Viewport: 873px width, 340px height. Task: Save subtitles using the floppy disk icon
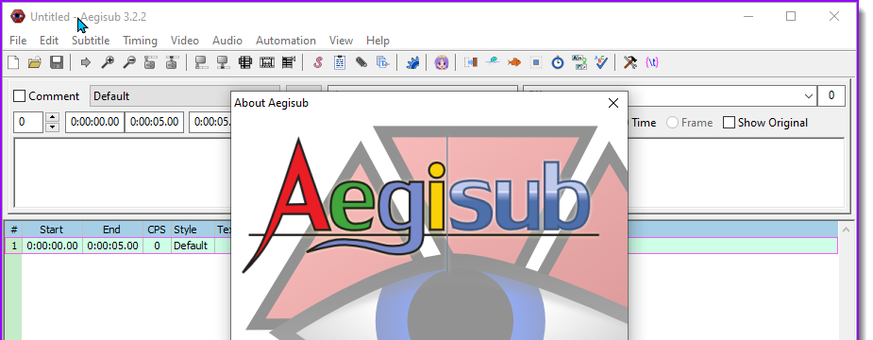click(x=57, y=62)
